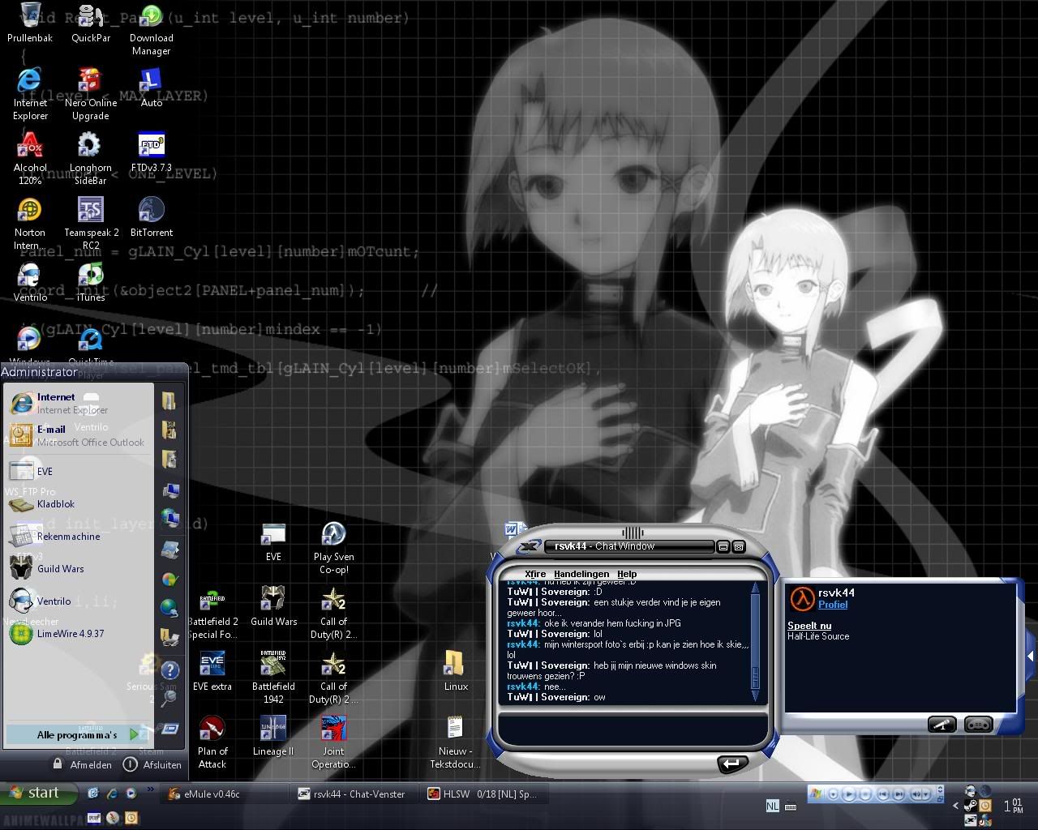Screen dimensions: 1038x830
Task: Toggle the NL language bar indicator
Action: click(772, 806)
